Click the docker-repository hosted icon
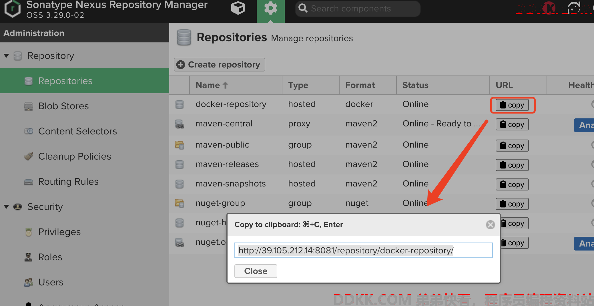 pos(180,104)
